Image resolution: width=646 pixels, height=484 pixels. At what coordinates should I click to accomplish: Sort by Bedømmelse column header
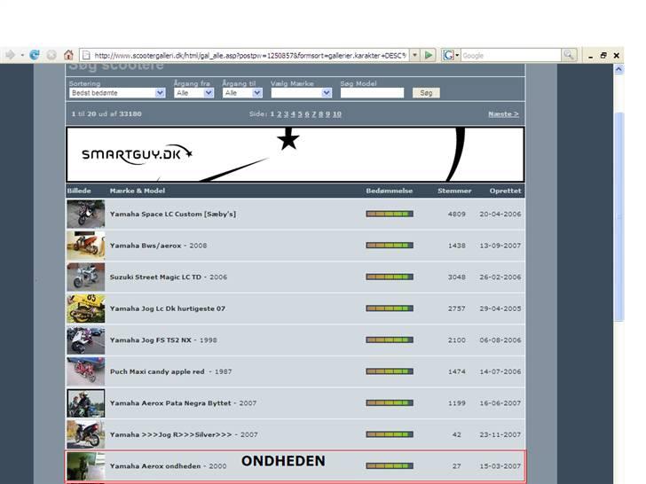tap(389, 191)
